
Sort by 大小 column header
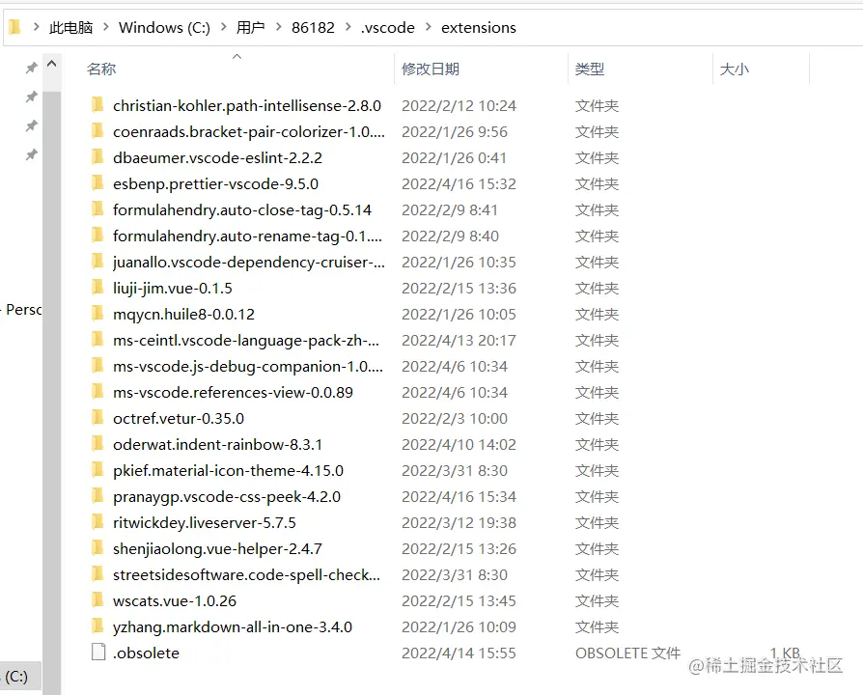click(x=735, y=69)
